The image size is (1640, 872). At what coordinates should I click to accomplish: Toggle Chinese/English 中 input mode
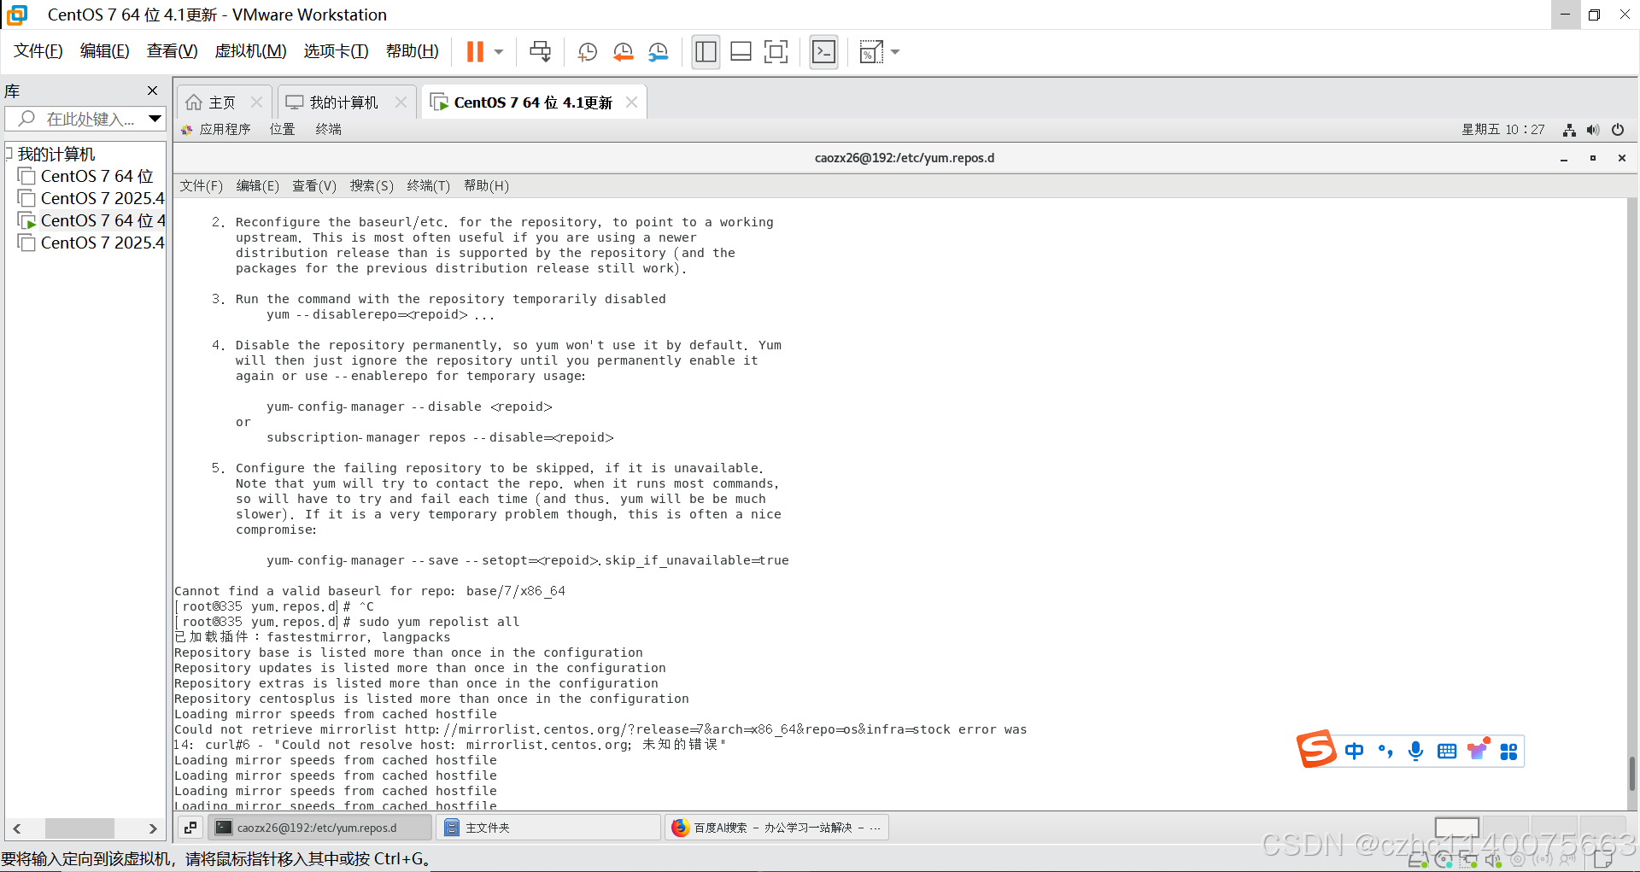pyautogui.click(x=1354, y=752)
